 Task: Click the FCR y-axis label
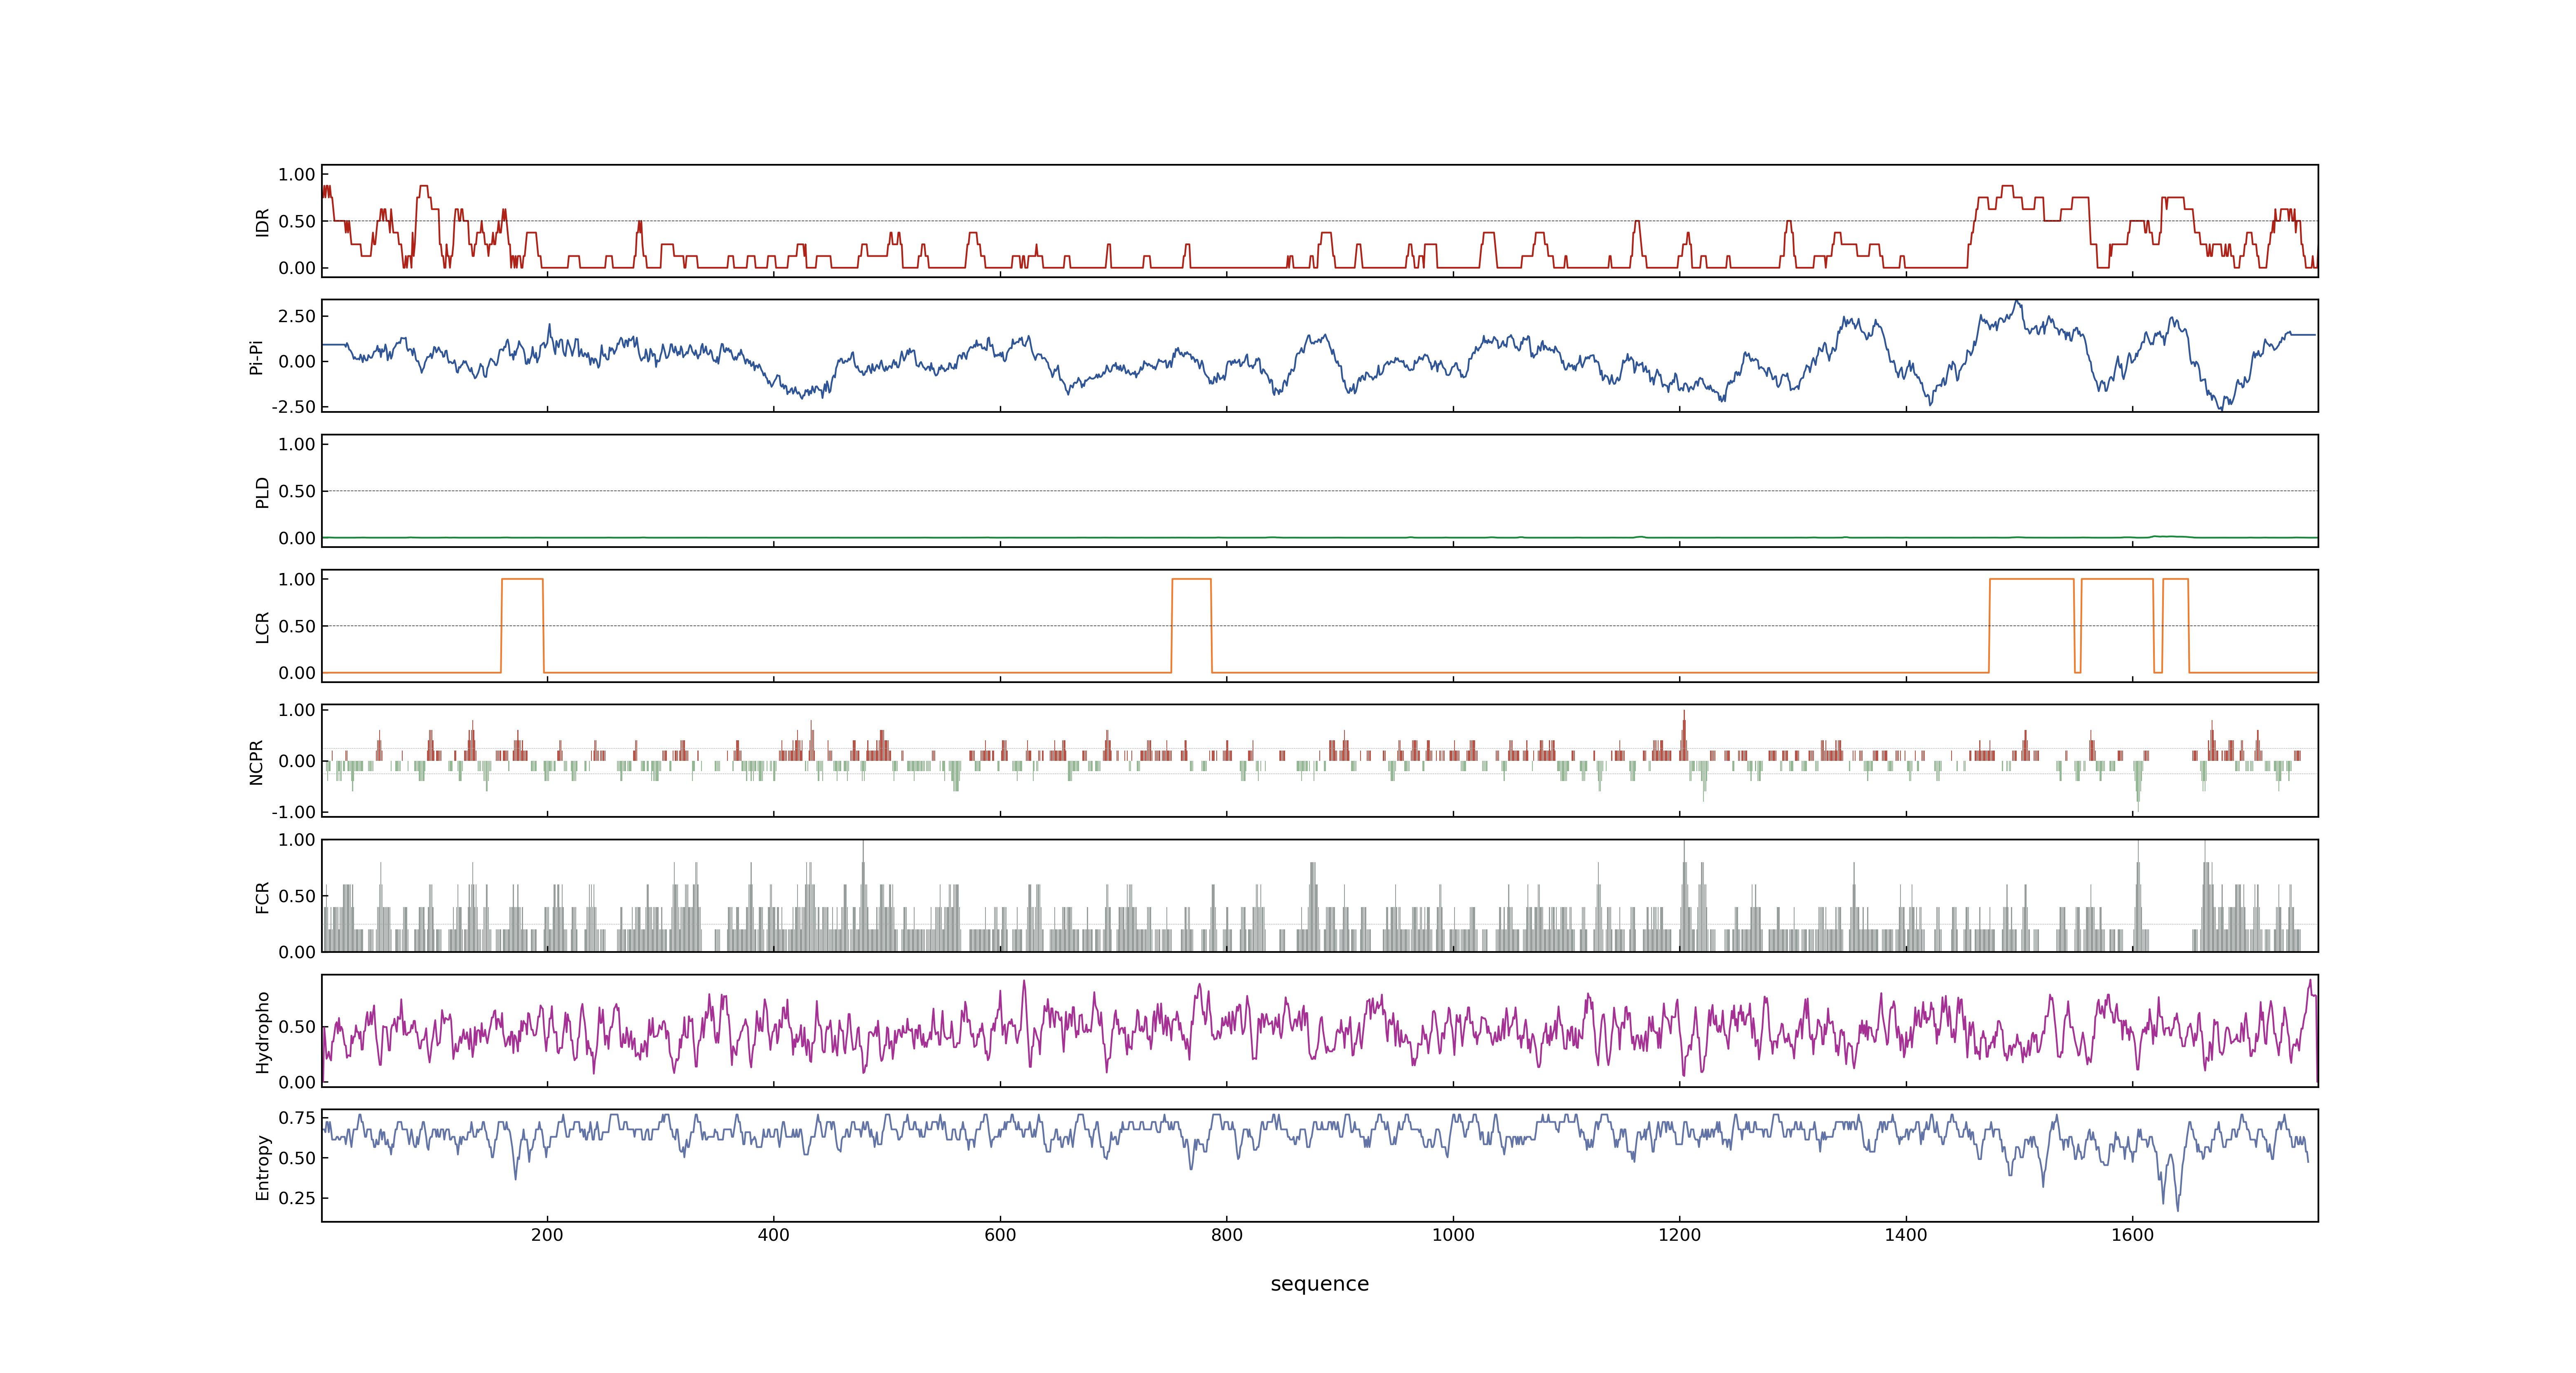(x=262, y=896)
